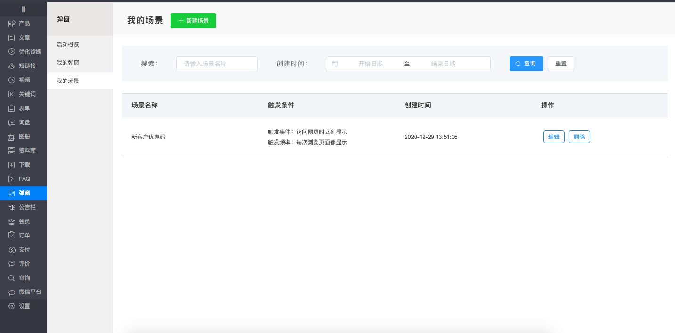Switch to 我的弹窗 tab

[x=68, y=63]
